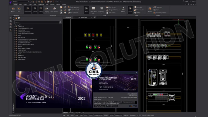Click Create subcircuit command
Screen dimensions: 208x117
click(x=73, y=7)
